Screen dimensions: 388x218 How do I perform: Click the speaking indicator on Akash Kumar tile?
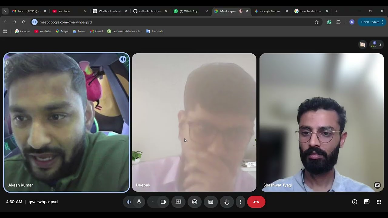coord(123,59)
